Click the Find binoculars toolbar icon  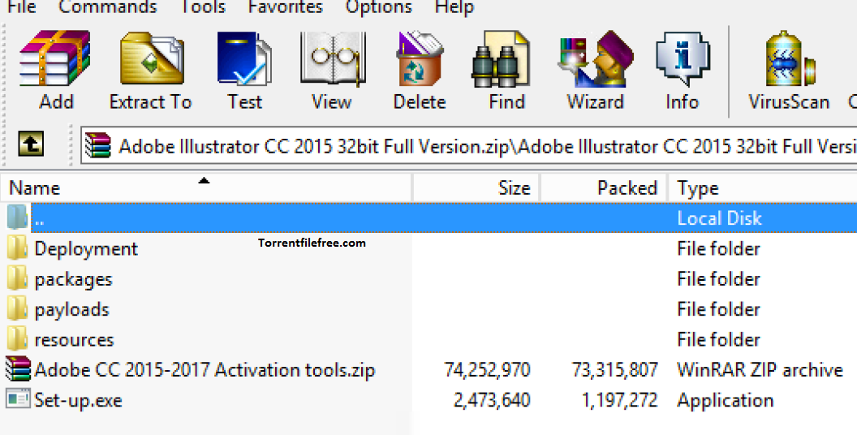[x=500, y=58]
